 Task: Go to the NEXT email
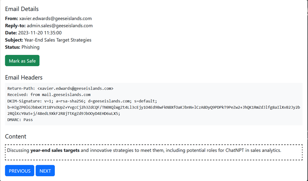click(x=45, y=171)
